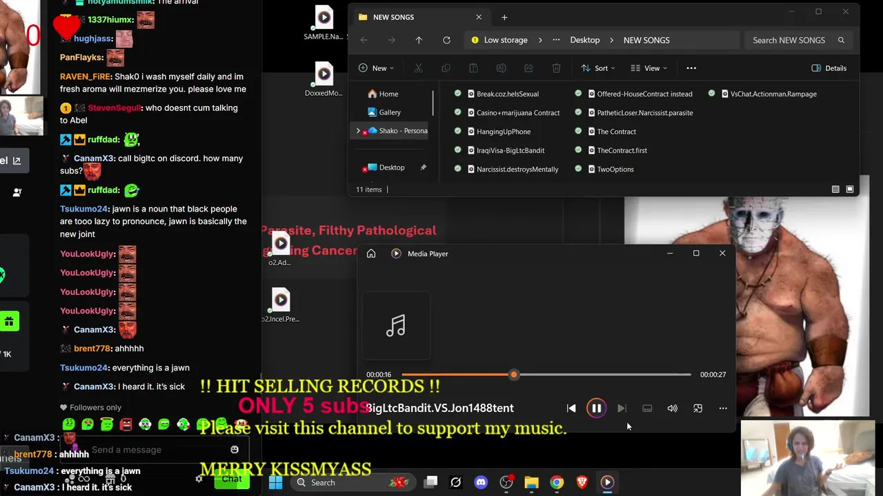Open File Explorer from the taskbar

pos(531,482)
